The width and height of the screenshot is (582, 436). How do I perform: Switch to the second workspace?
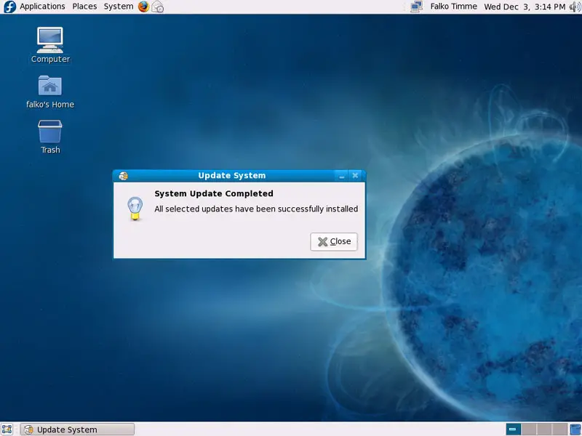(529, 429)
